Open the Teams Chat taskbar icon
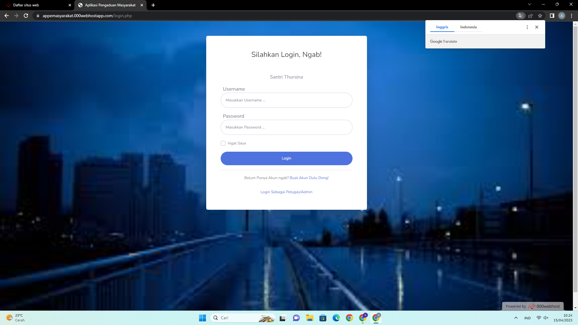The height and width of the screenshot is (325, 578). click(296, 318)
